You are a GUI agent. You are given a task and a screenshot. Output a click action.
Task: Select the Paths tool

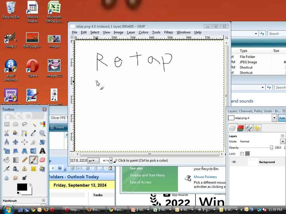coord(25,133)
